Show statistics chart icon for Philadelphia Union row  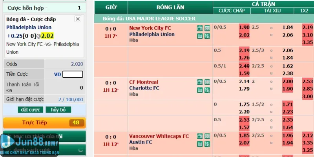coord(200,36)
